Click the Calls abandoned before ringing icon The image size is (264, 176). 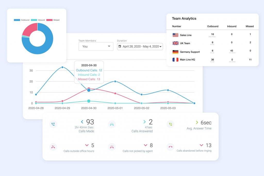coord(170,147)
